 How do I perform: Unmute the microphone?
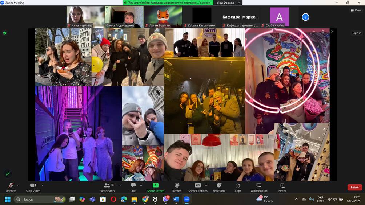[x=11, y=187]
